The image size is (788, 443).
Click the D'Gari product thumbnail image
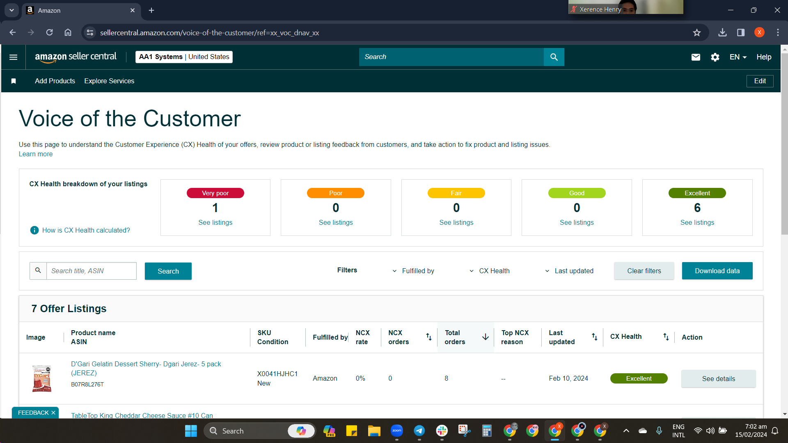(42, 378)
